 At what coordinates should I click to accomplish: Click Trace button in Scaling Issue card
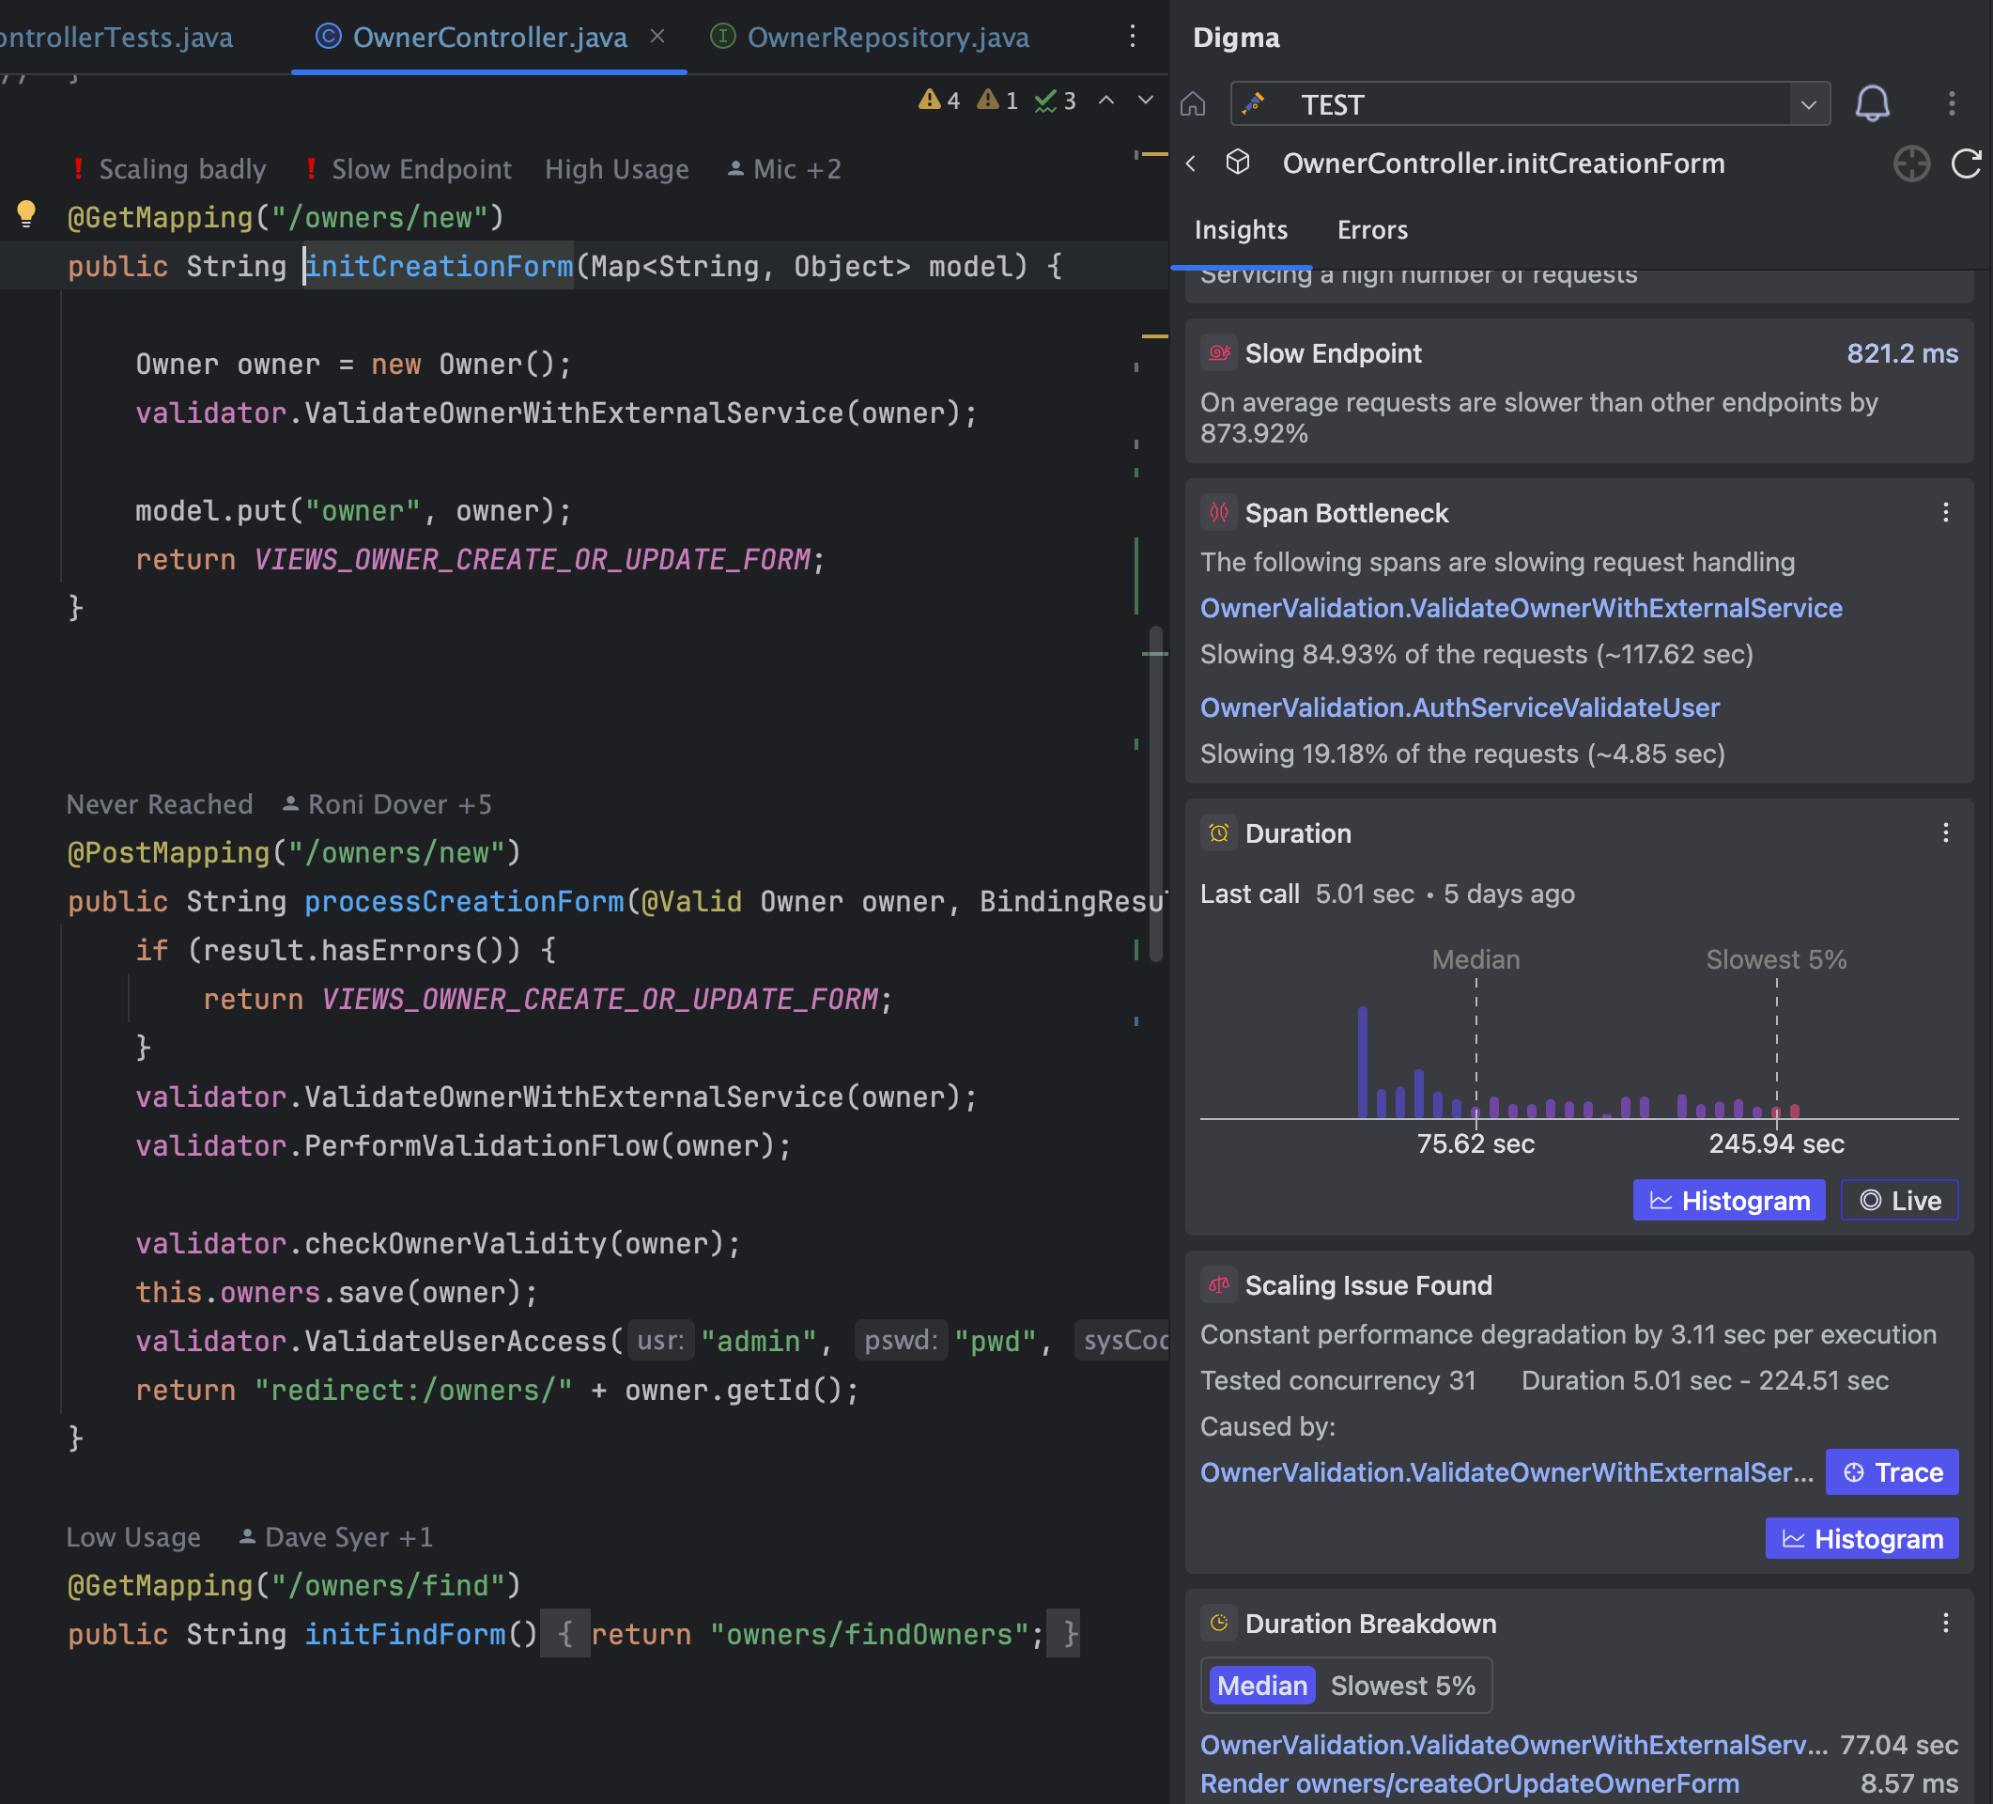coord(1892,1471)
